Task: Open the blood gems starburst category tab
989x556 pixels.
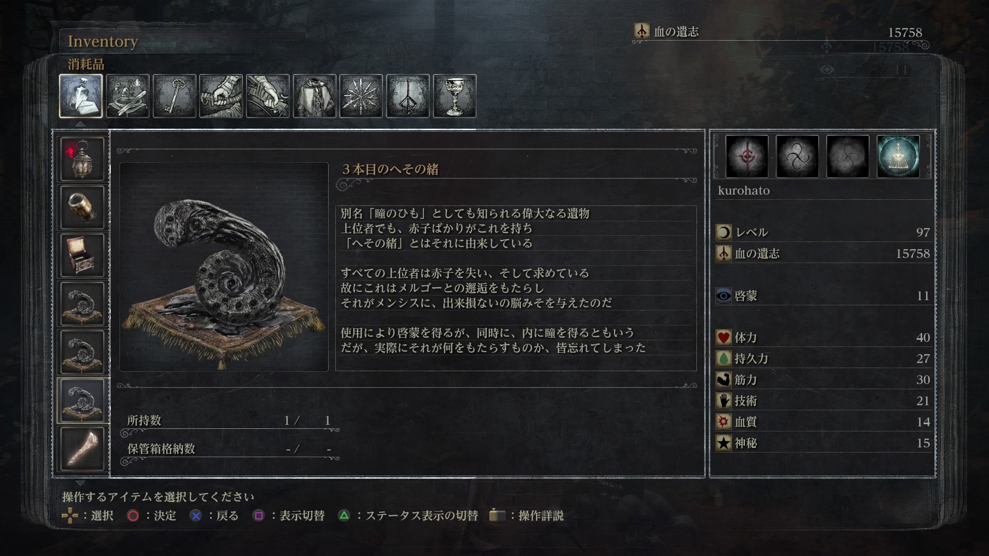Action: (x=361, y=96)
